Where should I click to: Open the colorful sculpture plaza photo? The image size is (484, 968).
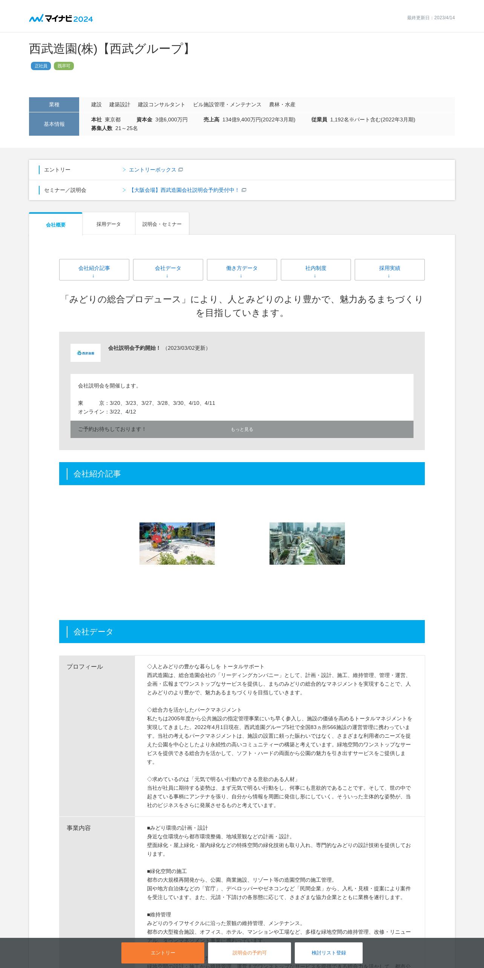coord(177,544)
